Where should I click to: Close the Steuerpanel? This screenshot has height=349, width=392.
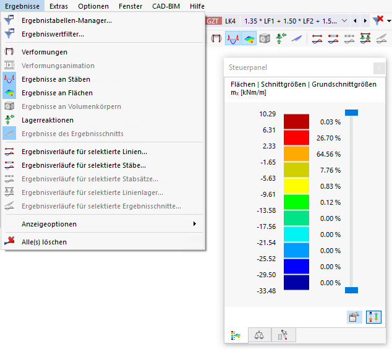(379, 68)
